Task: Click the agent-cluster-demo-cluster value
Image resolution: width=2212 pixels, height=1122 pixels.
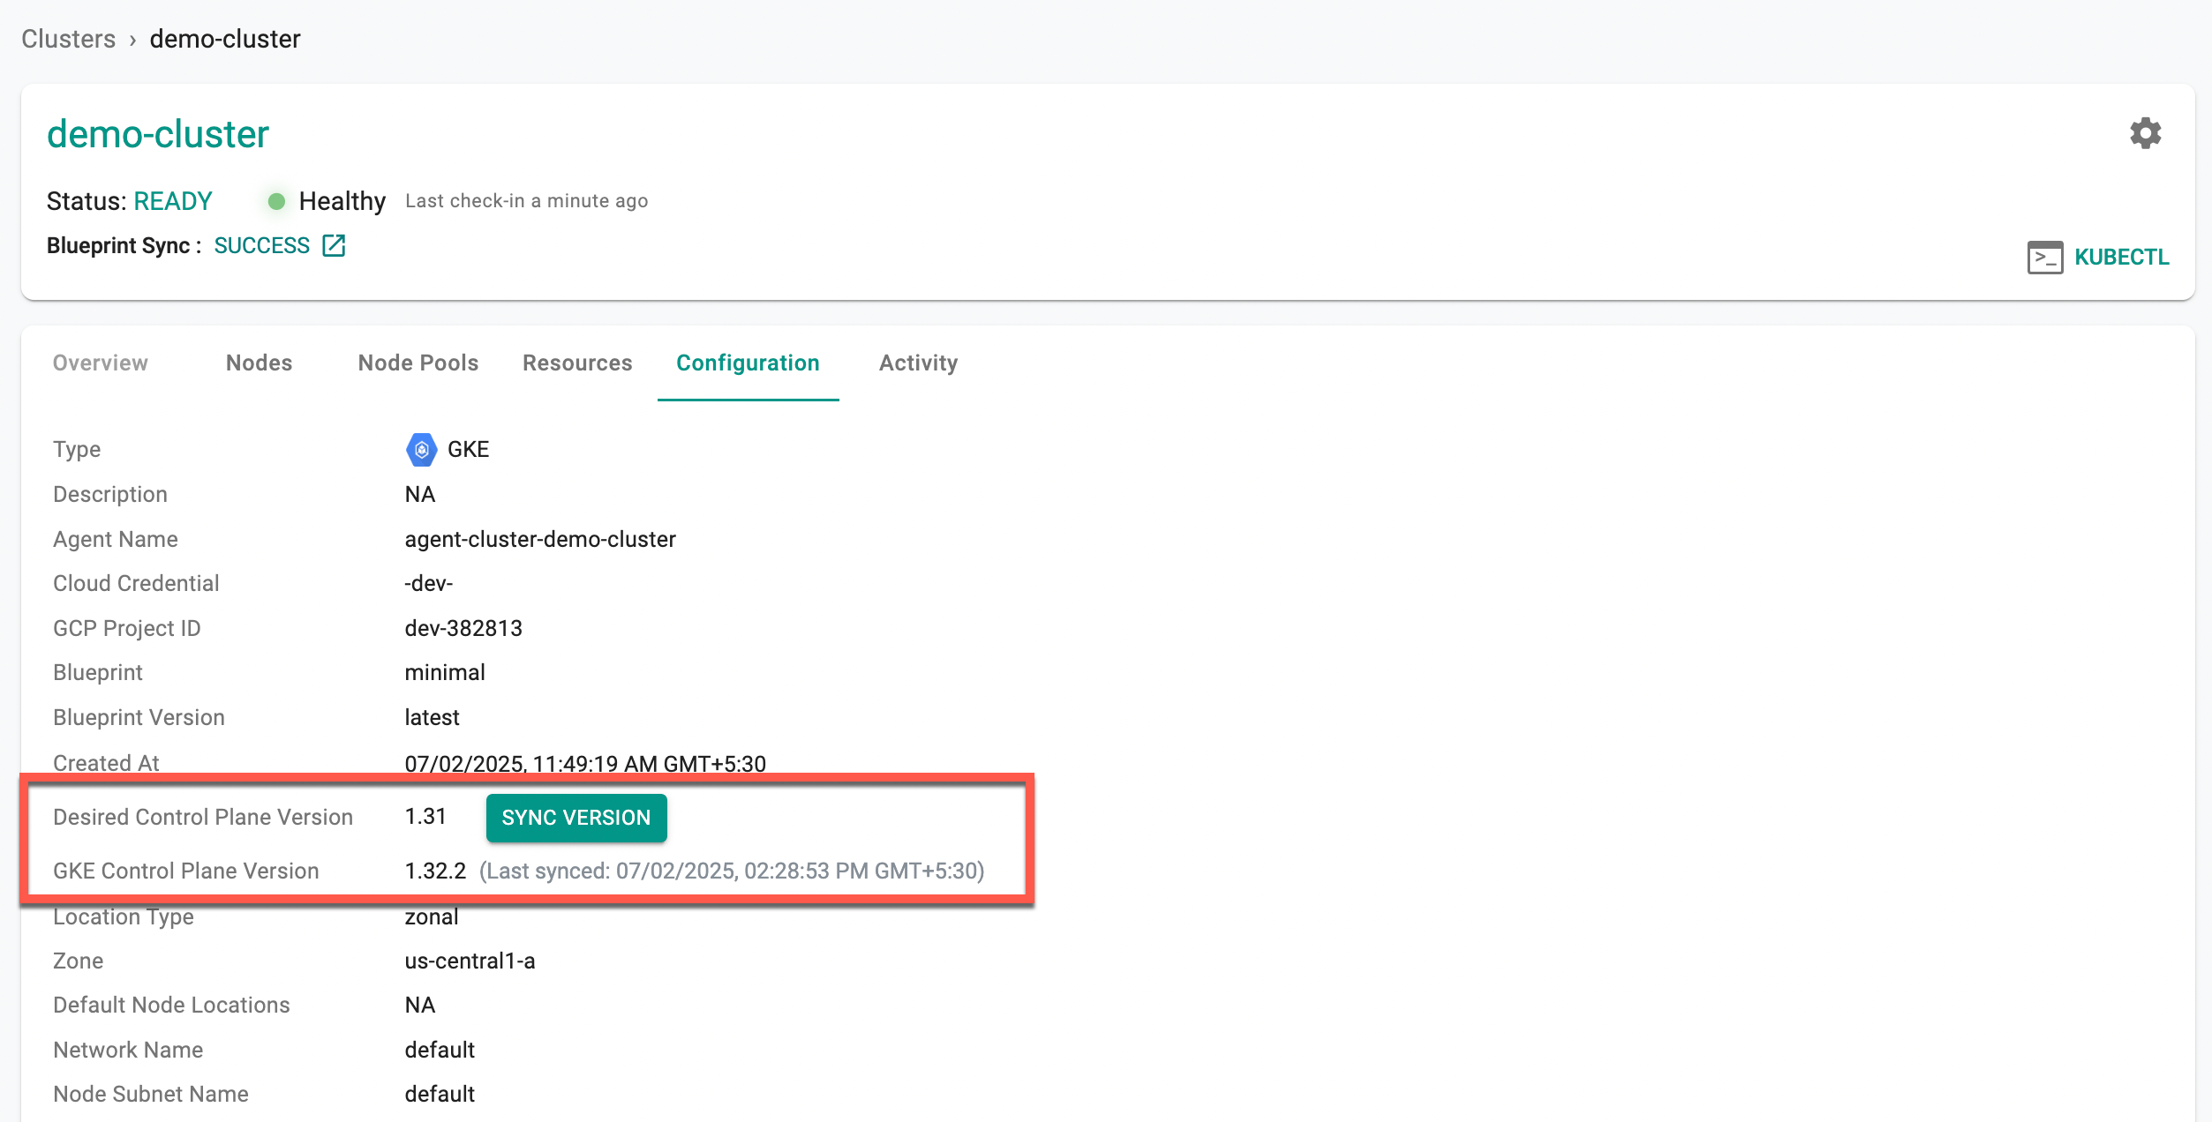Action: pos(540,539)
